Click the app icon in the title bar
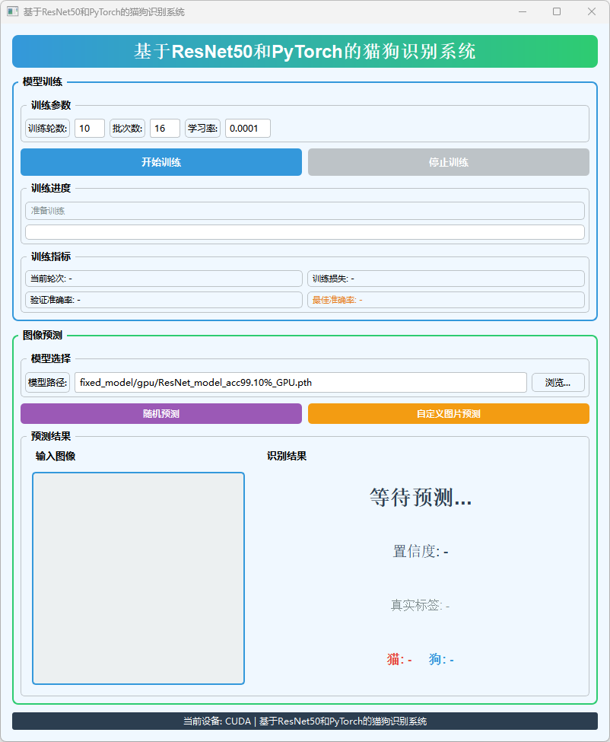This screenshot has height=742, width=610. point(13,11)
